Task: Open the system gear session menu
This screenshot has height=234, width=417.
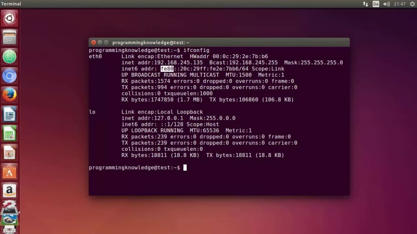Action: click(412, 4)
